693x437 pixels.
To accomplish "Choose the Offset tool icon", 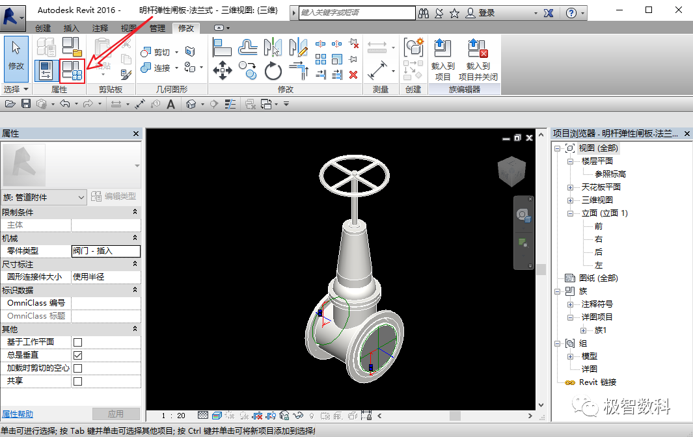I will pos(247,47).
